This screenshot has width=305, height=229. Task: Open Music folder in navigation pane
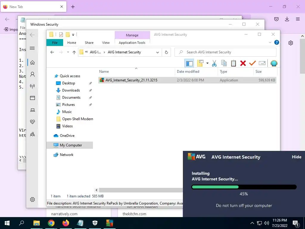[x=67, y=112]
